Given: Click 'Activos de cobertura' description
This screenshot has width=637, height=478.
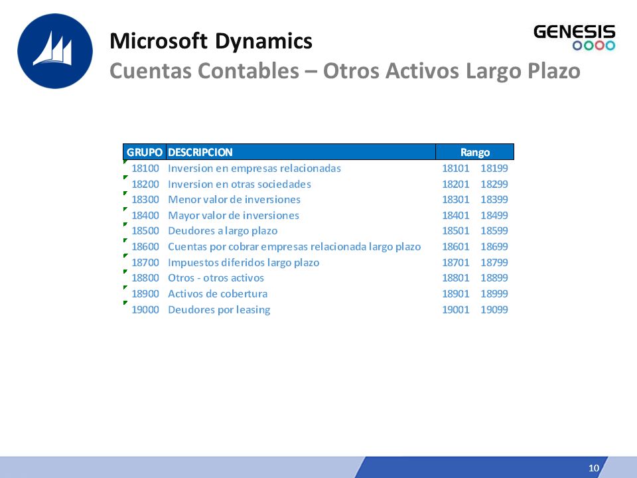Looking at the screenshot, I should [218, 294].
